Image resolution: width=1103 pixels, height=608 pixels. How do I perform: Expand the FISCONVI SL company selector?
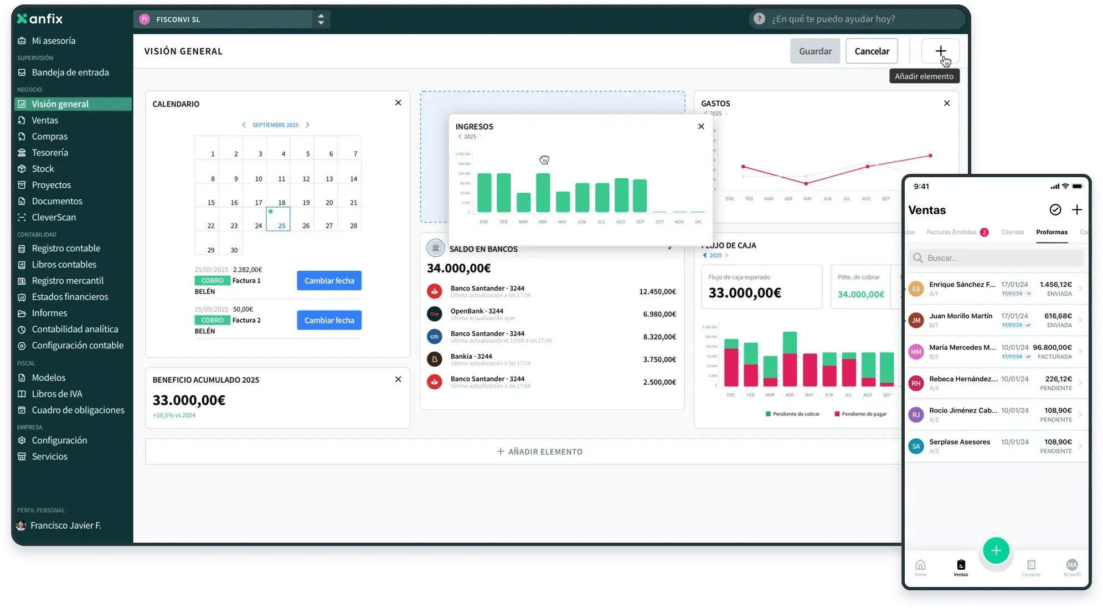(x=321, y=19)
